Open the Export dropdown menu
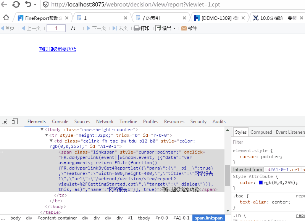Image resolution: width=305 pixels, height=221 pixels. [x=165, y=28]
